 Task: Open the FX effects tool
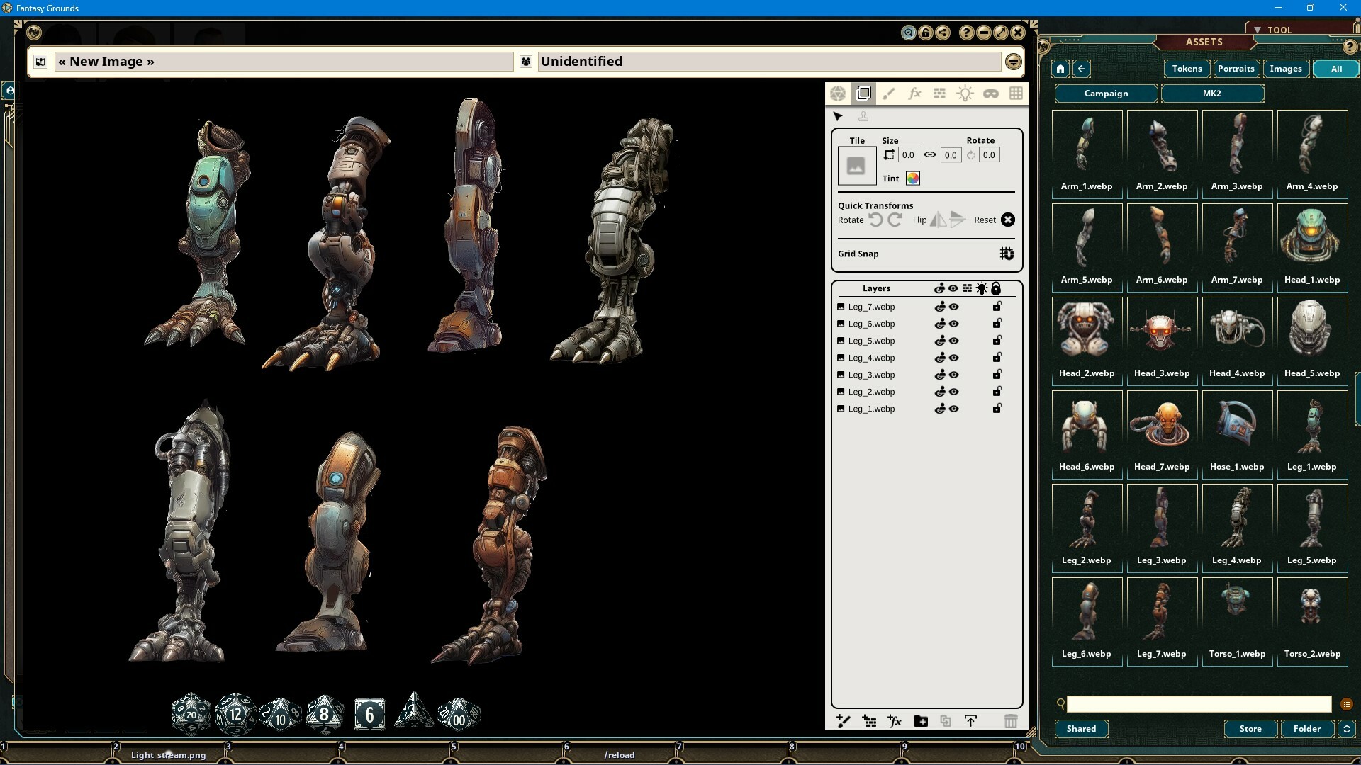(914, 93)
